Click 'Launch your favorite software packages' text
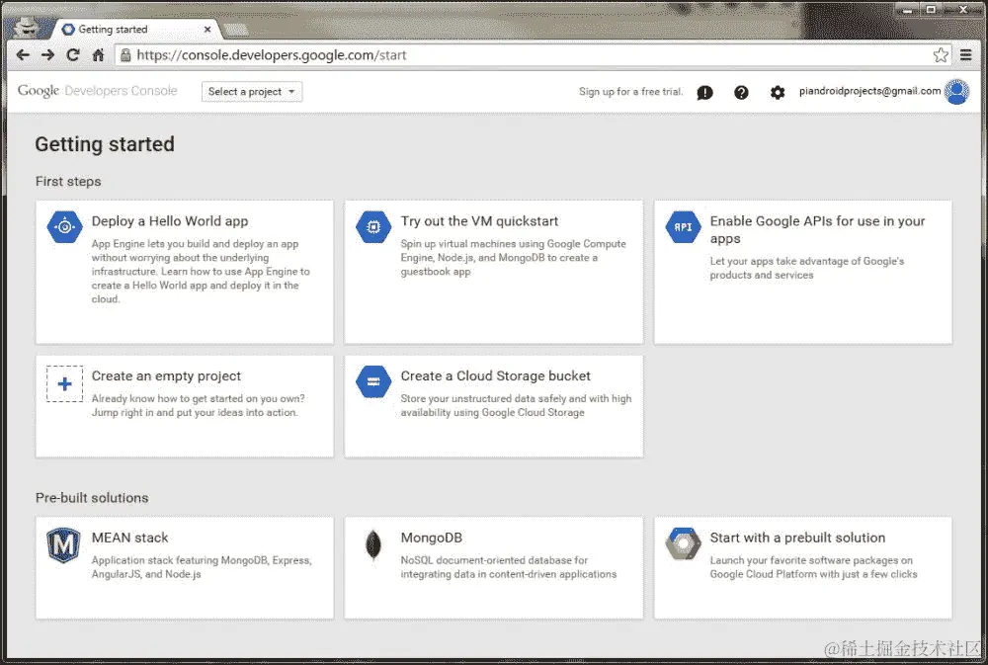Image resolution: width=988 pixels, height=665 pixels. (x=813, y=567)
